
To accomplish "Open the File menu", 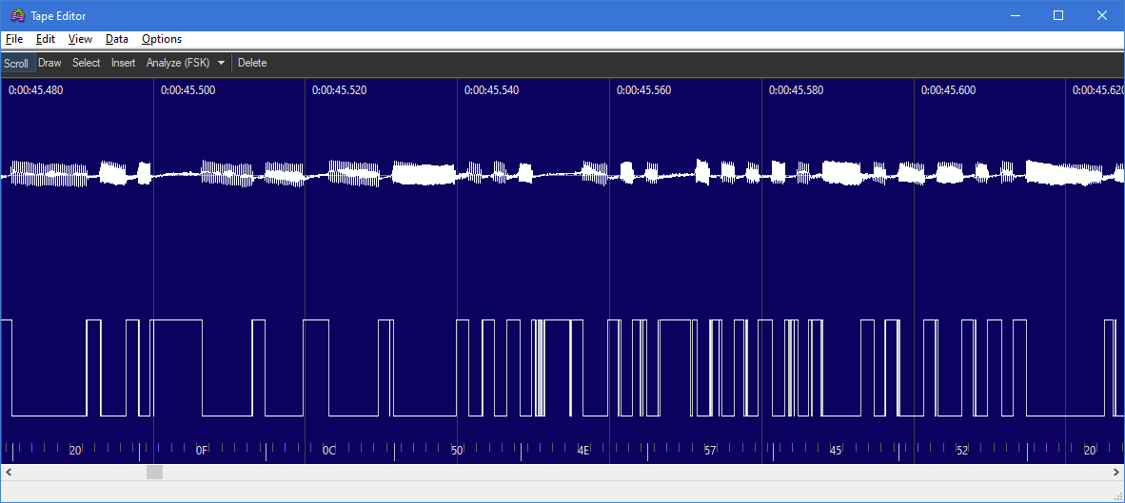I will pos(13,39).
